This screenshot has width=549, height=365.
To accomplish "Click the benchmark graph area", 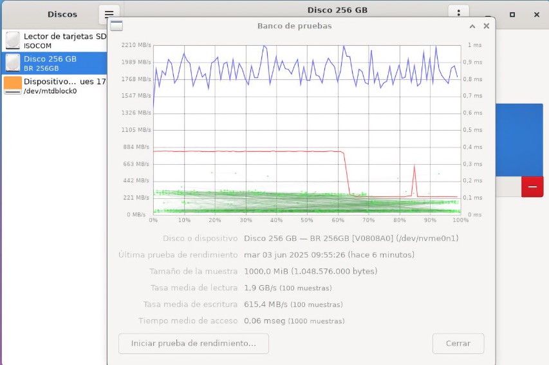I will 307,129.
